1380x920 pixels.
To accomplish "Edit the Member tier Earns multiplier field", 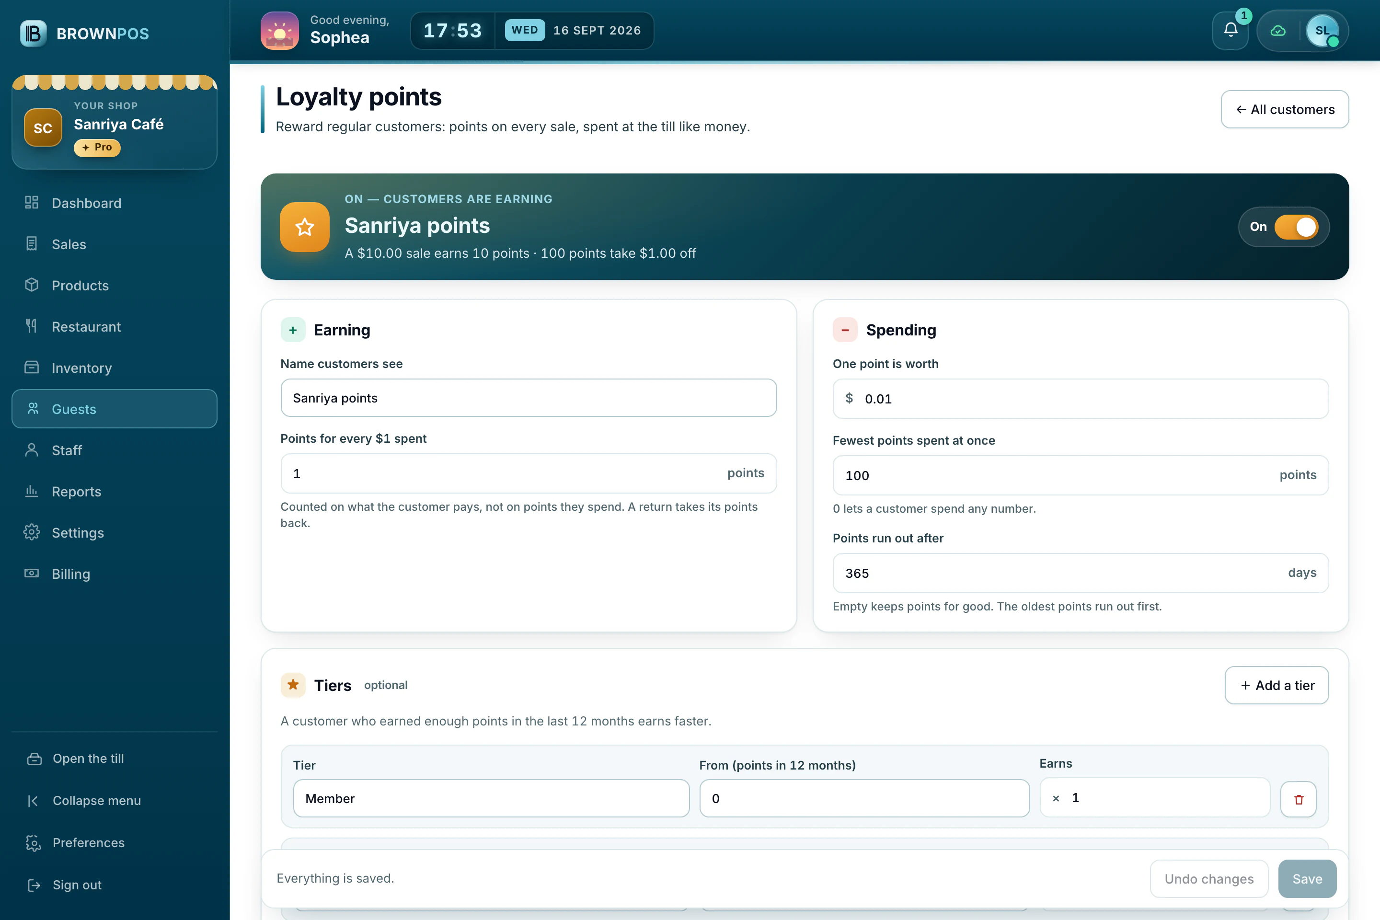I will tap(1155, 797).
